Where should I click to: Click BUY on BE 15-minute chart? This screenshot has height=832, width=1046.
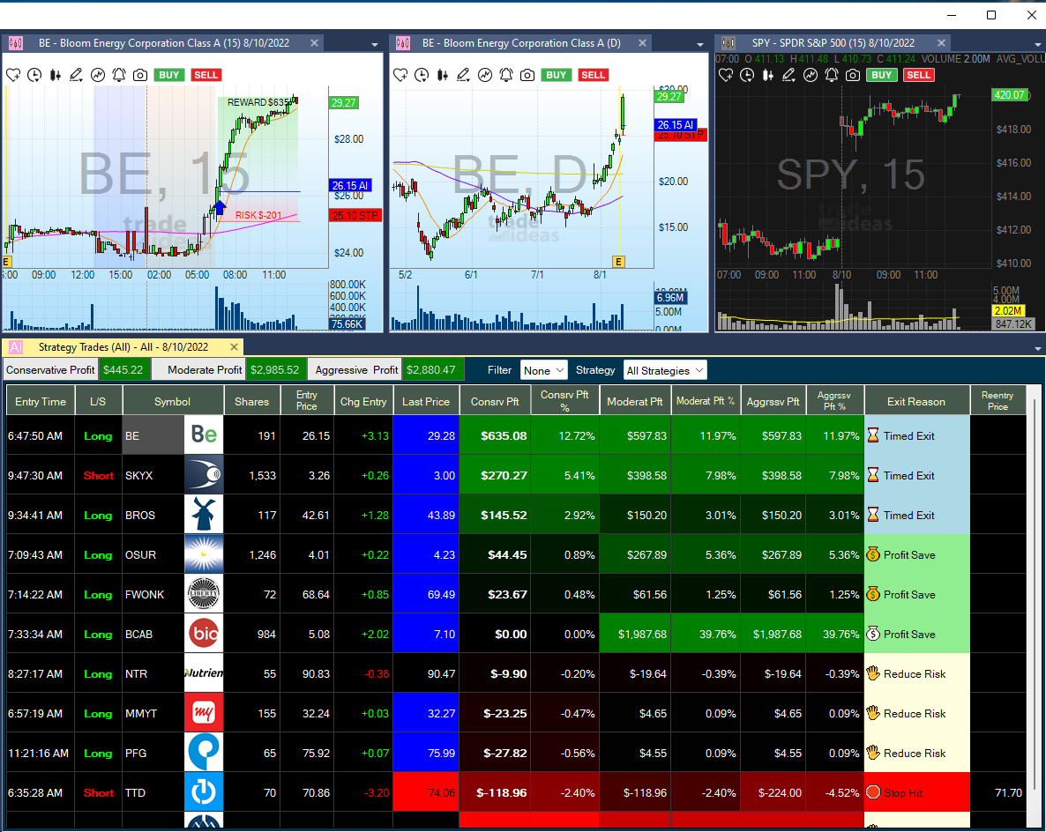pyautogui.click(x=168, y=75)
